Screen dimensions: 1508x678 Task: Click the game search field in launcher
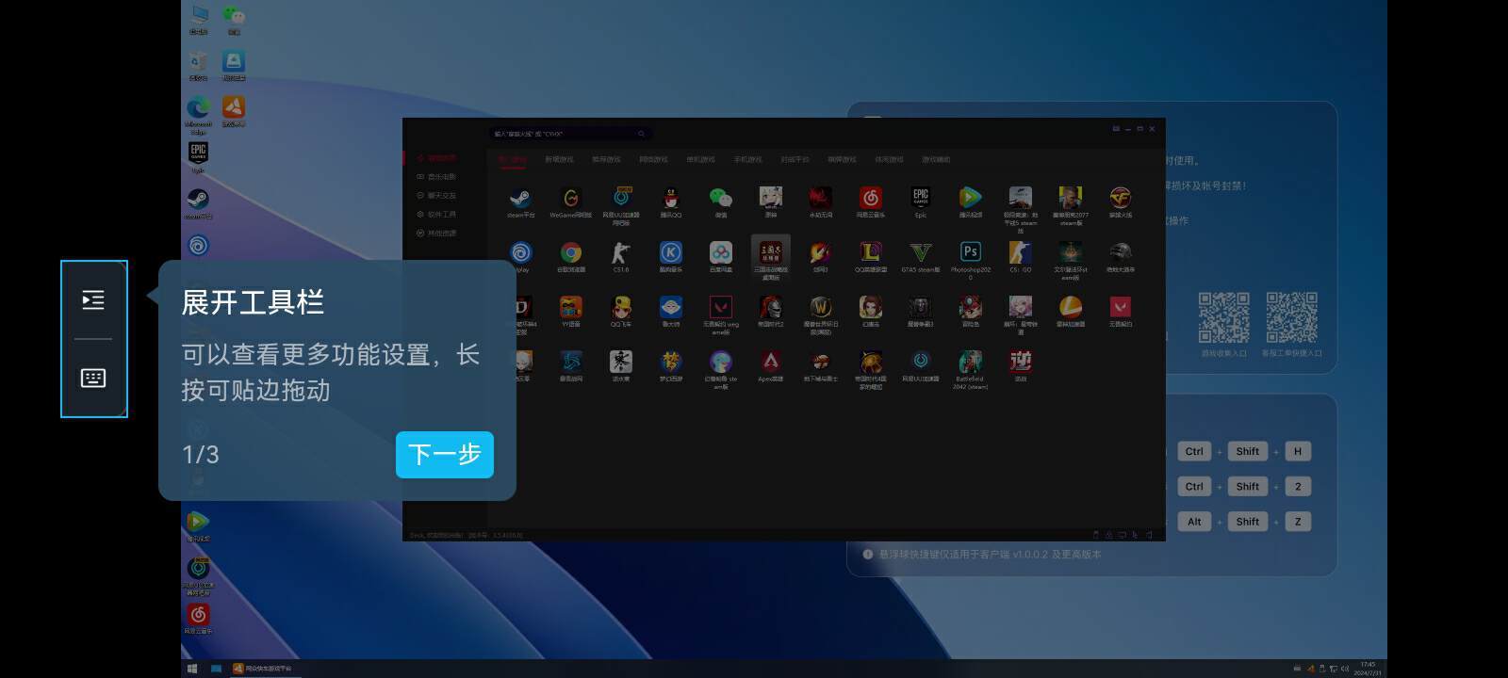coord(570,134)
